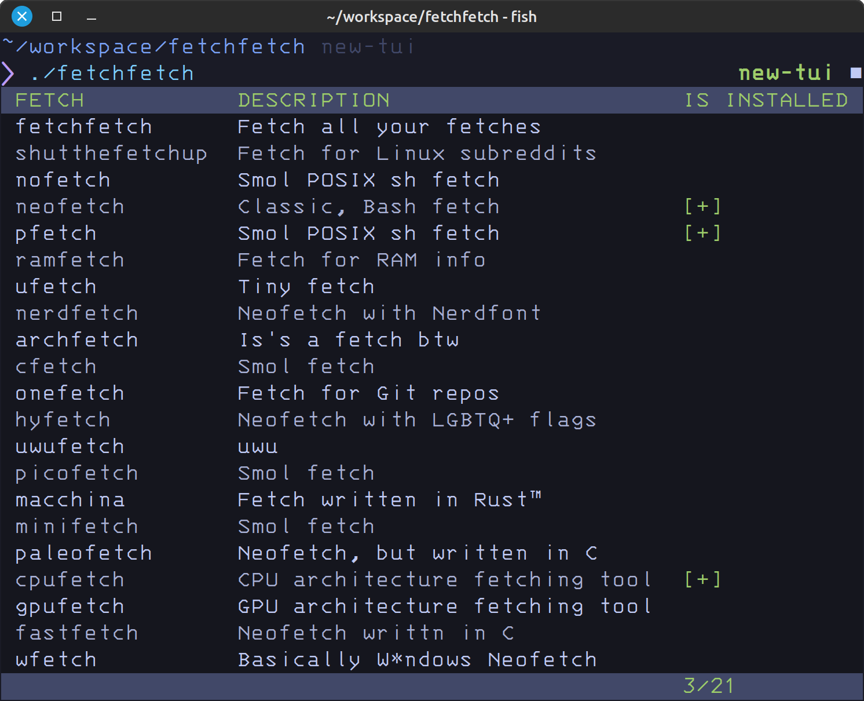Click the FETCH column header
The width and height of the screenshot is (864, 701).
tap(50, 100)
